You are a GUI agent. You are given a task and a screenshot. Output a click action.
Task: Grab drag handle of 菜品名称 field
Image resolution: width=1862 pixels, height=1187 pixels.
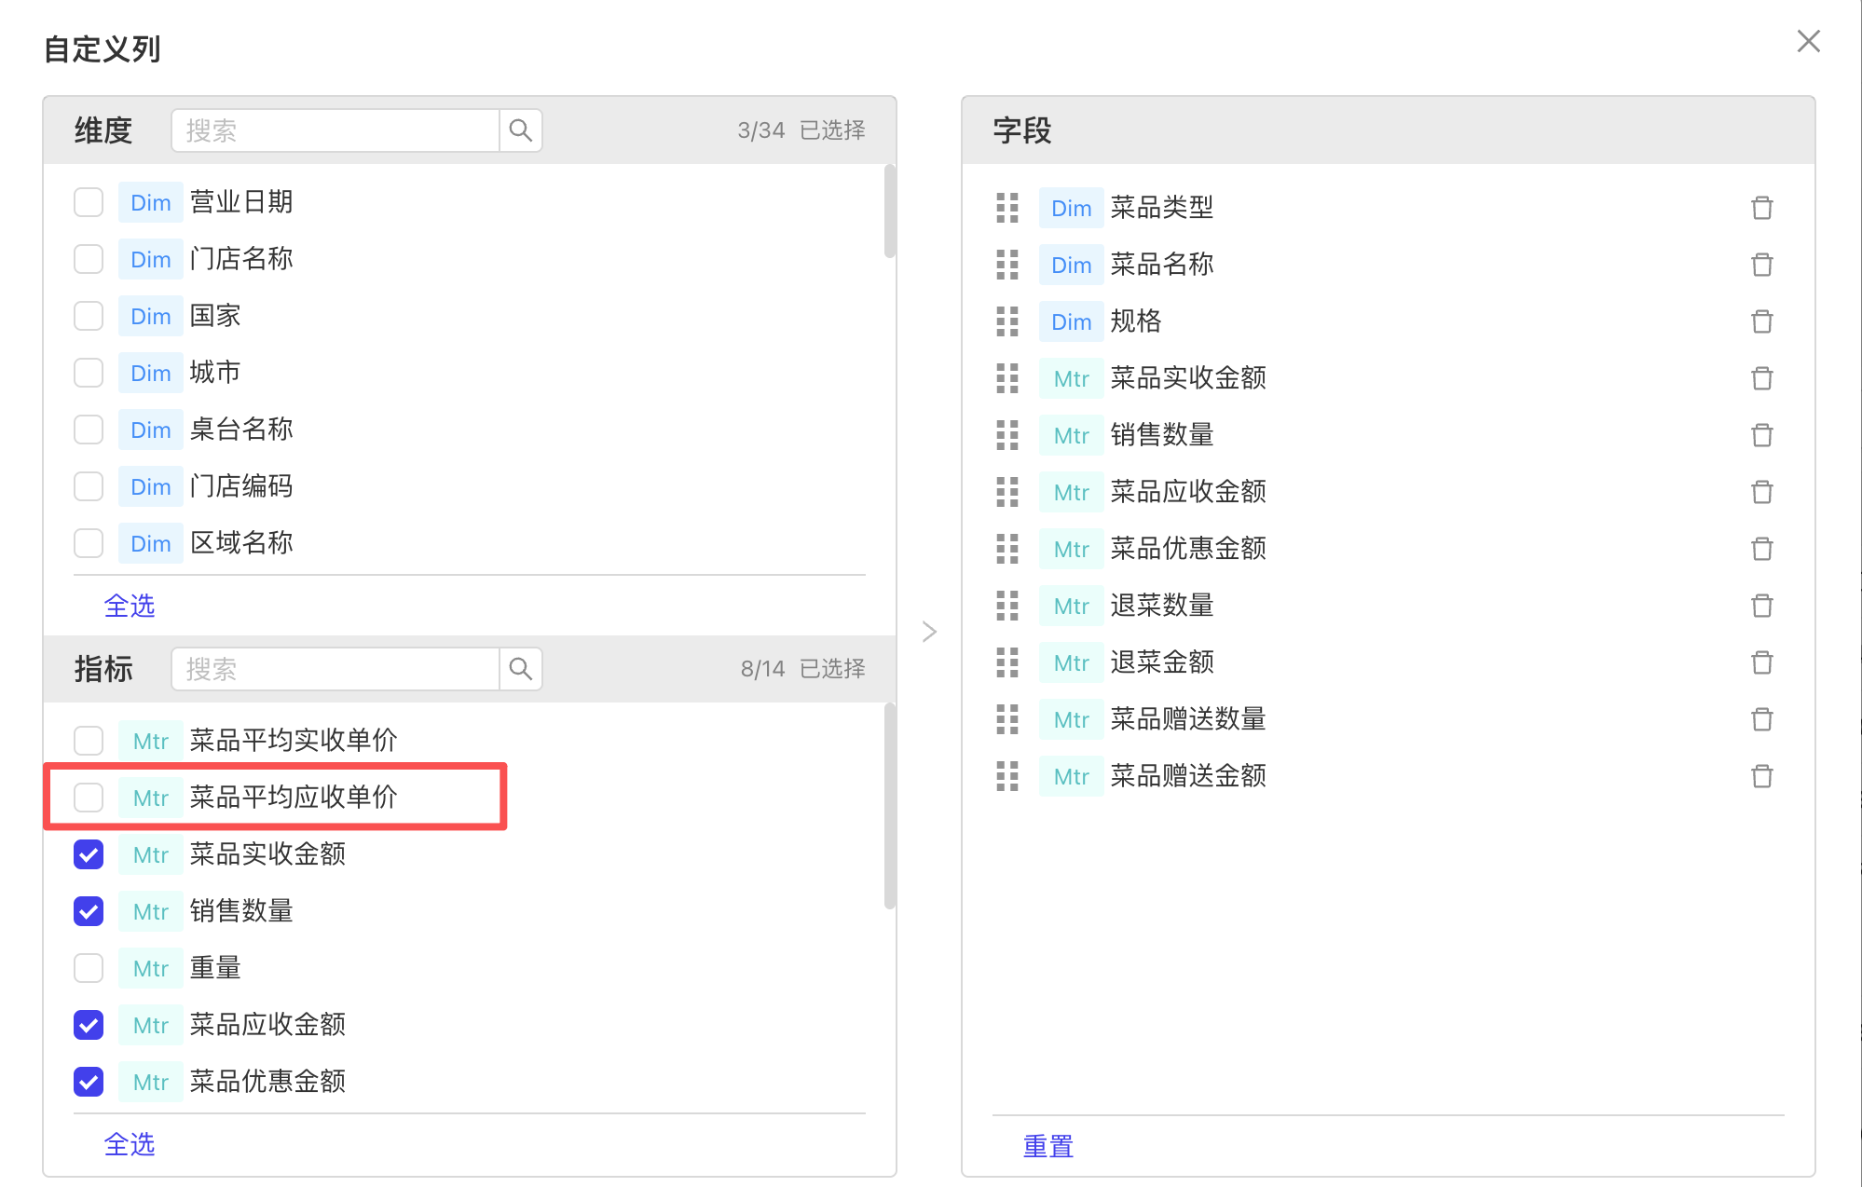pyautogui.click(x=1006, y=265)
